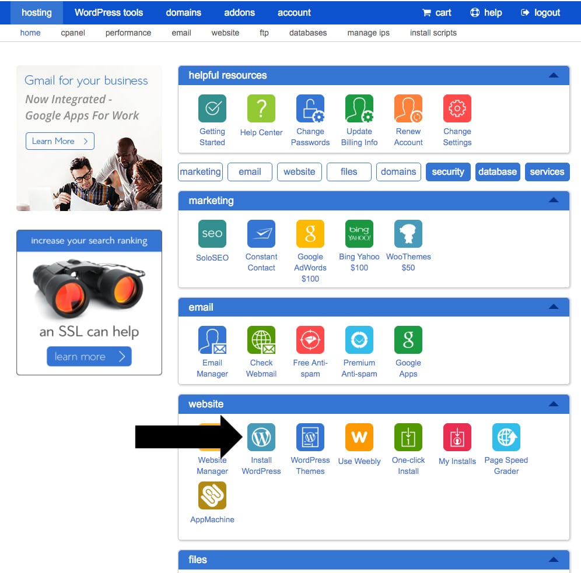
Task: Toggle the files section filter
Action: click(349, 172)
